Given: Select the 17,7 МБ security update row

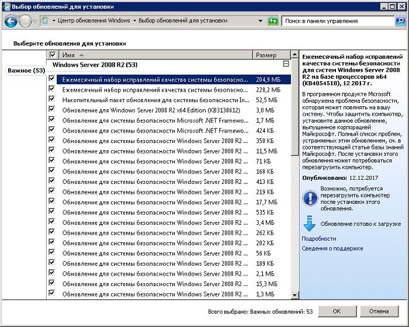Looking at the screenshot, I should tap(174, 202).
